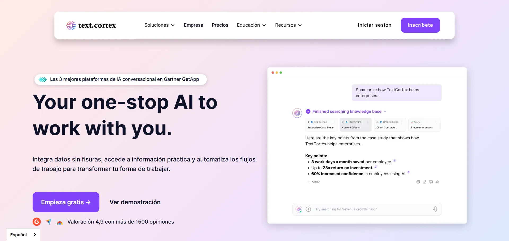509x241 pixels.
Task: Open the Current Clients reference card
Action: coord(356,125)
